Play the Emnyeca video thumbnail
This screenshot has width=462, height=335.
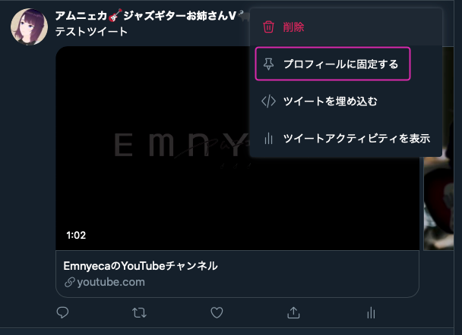[152, 149]
